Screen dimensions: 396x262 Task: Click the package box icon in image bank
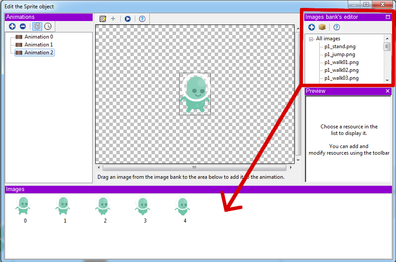[x=322, y=27]
